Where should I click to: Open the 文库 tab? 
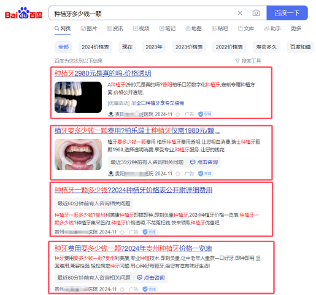coord(246,28)
